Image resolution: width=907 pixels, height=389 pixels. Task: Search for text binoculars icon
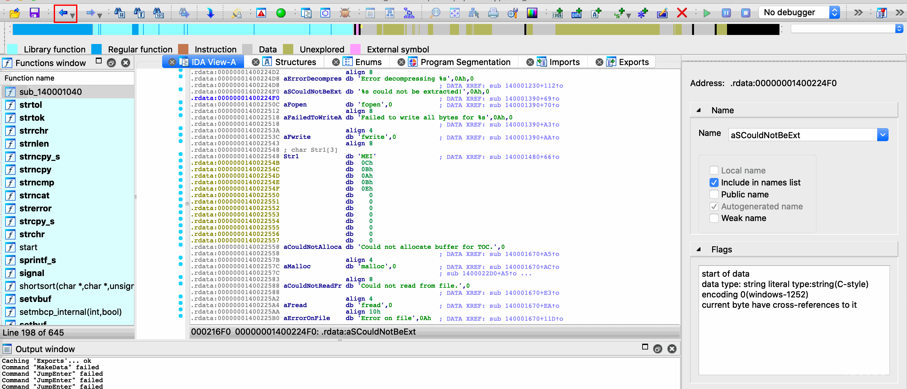click(139, 13)
